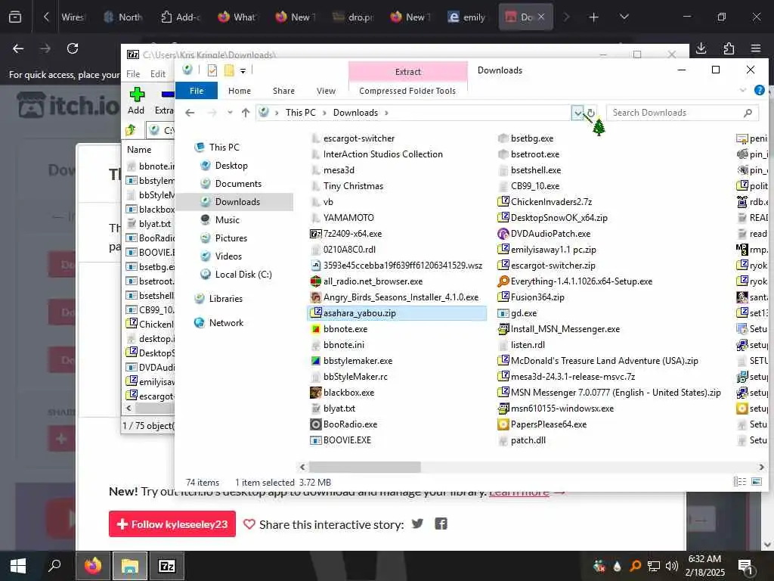The width and height of the screenshot is (774, 581).
Task: Click scrollbar right arrow in Explorer
Action: click(761, 467)
